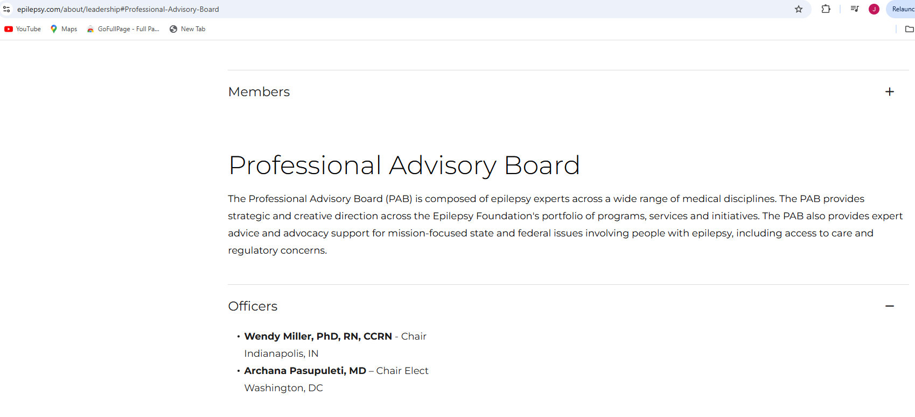
Task: Open the profile avatar labeled J
Action: 874,9
